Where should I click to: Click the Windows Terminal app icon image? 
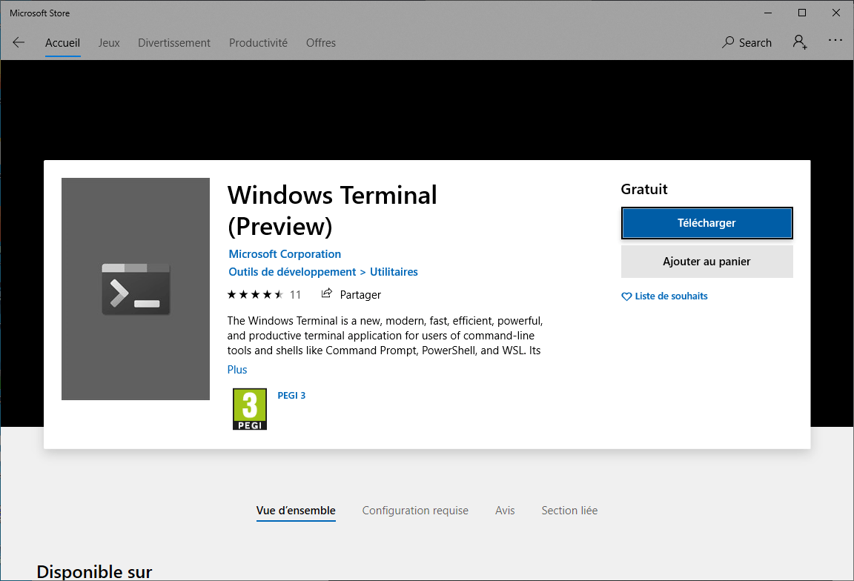coord(136,289)
